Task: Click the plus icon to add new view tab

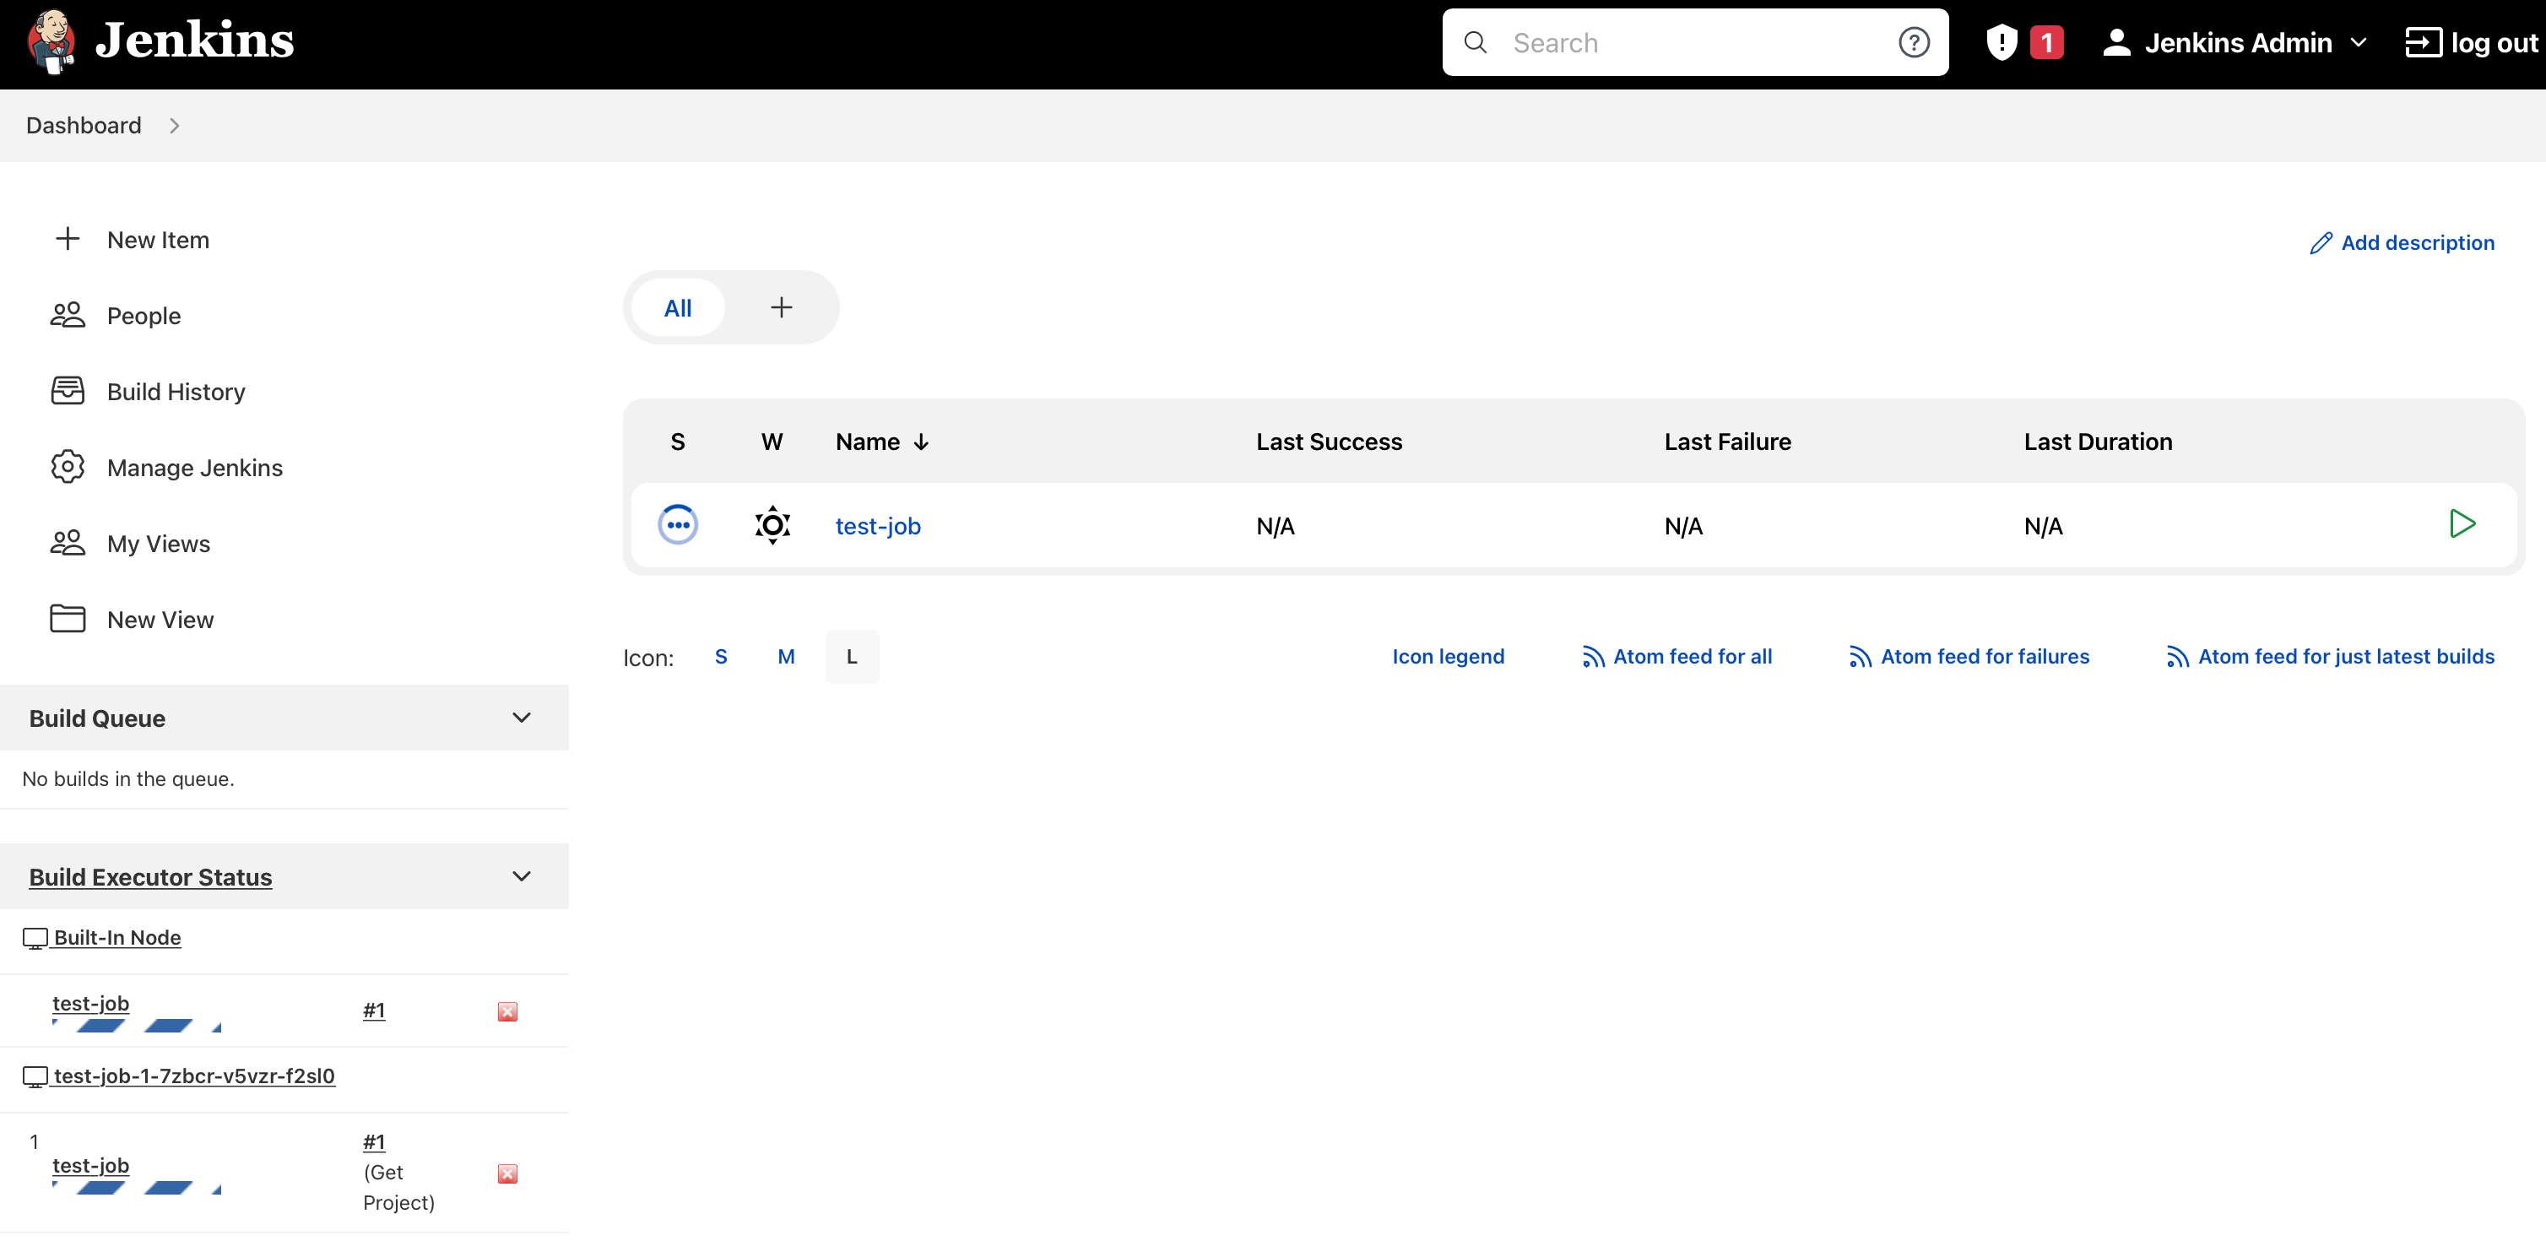Action: coord(781,307)
